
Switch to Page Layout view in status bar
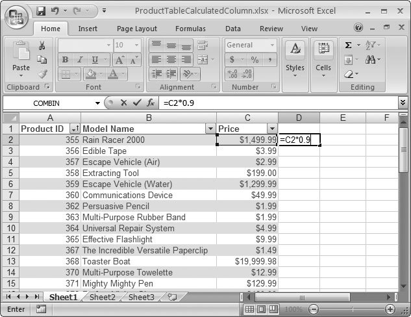(x=261, y=310)
